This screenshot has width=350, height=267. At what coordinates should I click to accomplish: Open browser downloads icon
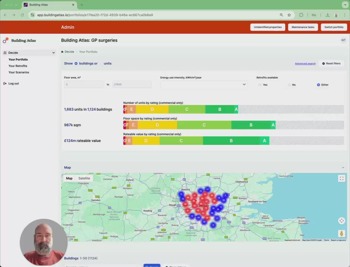click(327, 15)
